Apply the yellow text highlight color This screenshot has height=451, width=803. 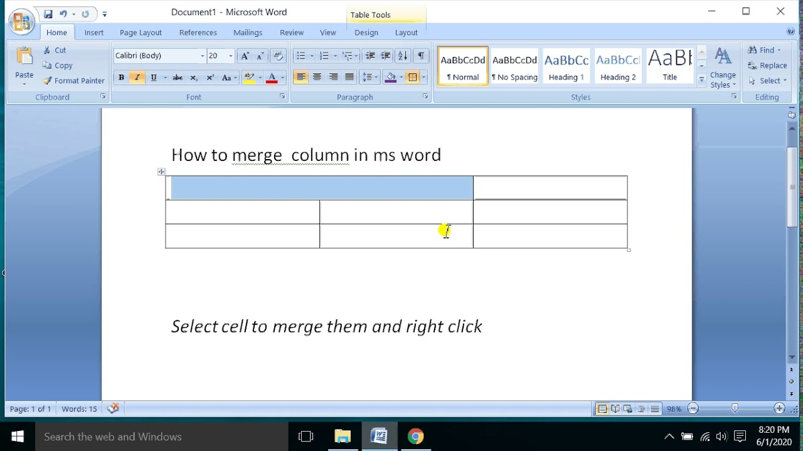tap(249, 78)
